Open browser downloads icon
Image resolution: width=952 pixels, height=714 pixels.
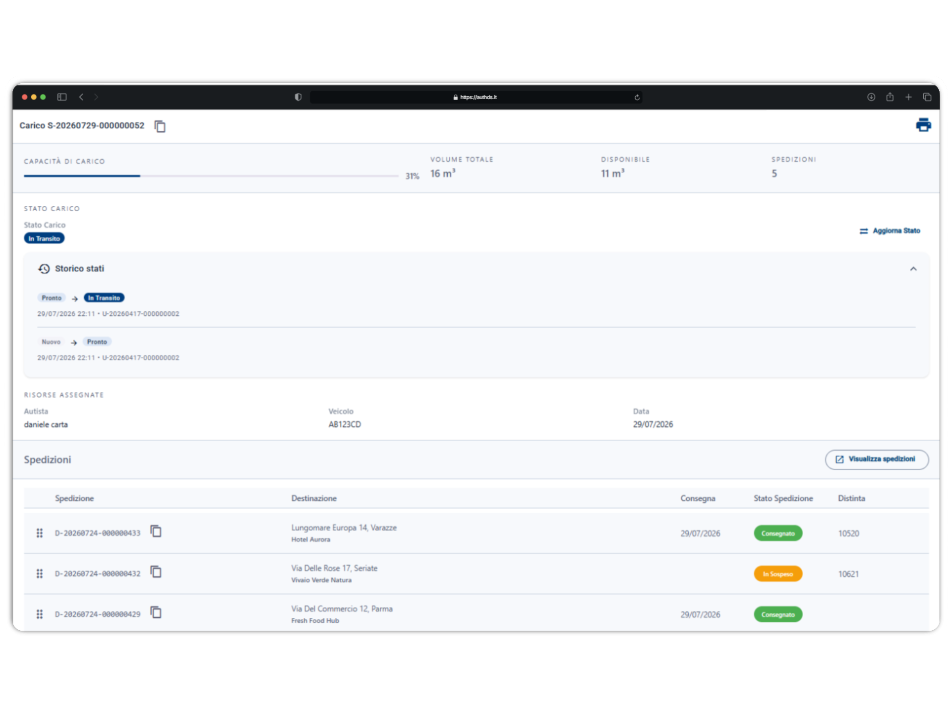coord(871,97)
